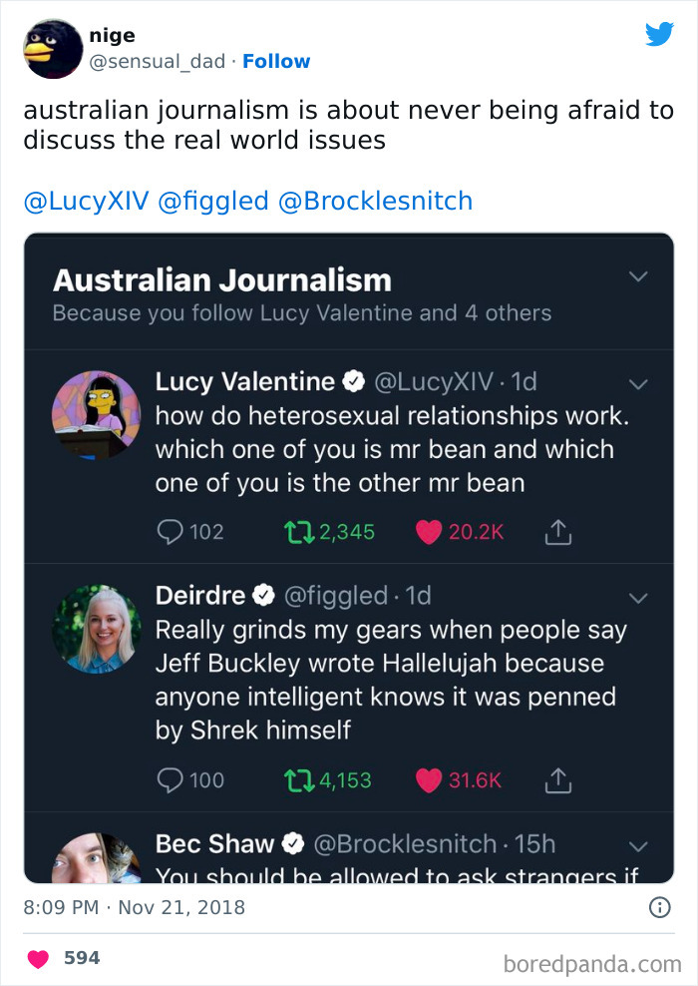
Task: Open options on Lucy Valentine's tweet
Action: 638,383
